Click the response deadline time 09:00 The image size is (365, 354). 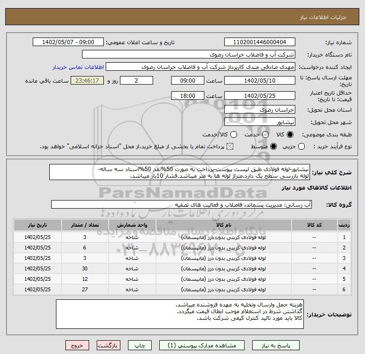tap(188, 80)
